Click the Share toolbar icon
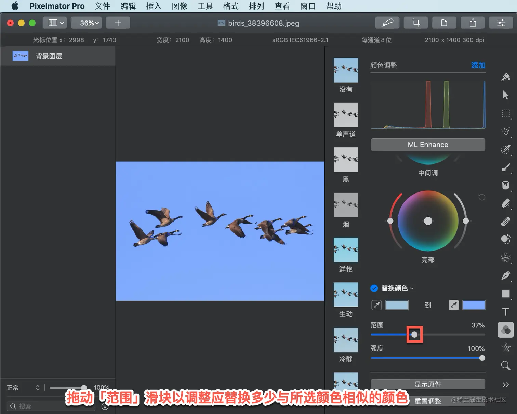 (473, 23)
